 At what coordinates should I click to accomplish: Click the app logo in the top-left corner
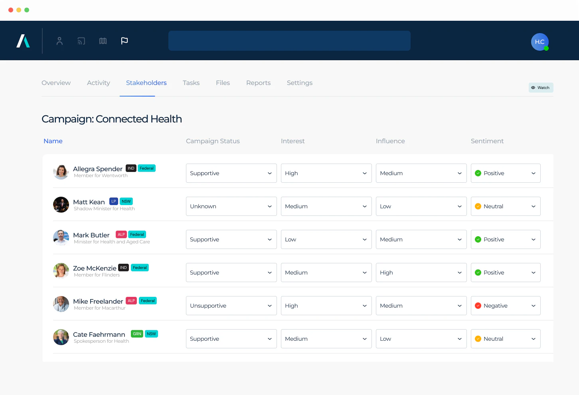(23, 40)
